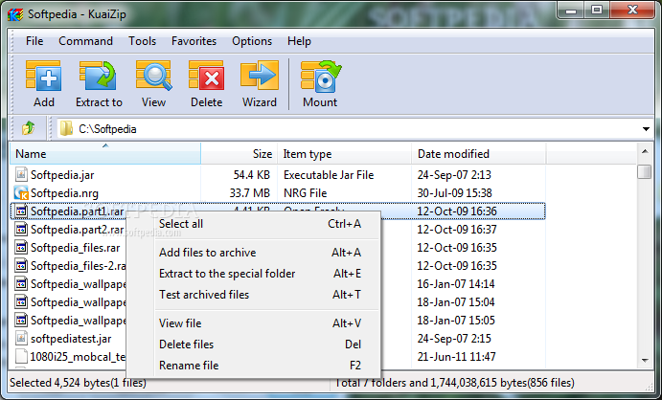Click the Mount disc image icon
This screenshot has width=662, height=400.
pos(320,76)
